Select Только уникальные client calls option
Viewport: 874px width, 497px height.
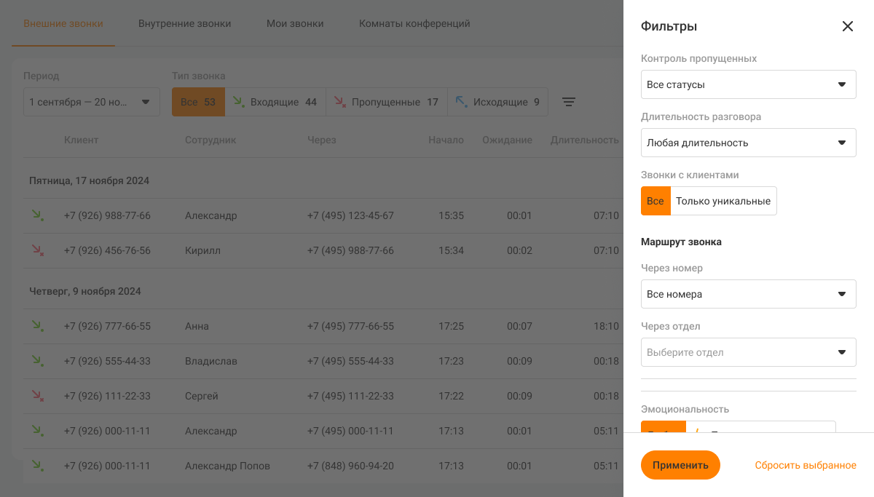[x=723, y=201]
